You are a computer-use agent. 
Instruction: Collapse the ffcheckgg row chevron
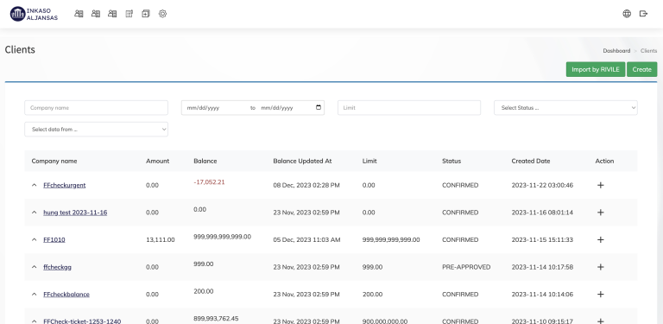35,267
